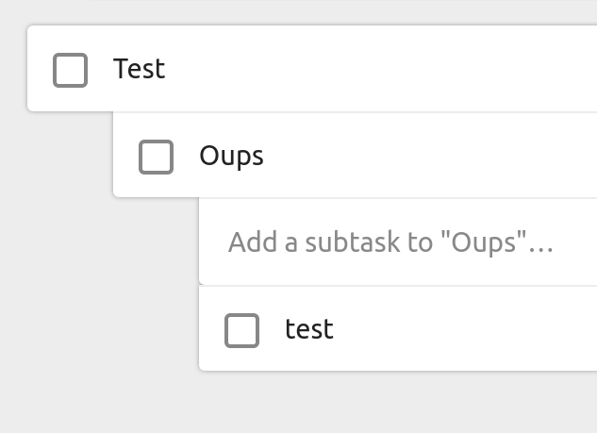Click left padding of lowercase "test" card
597x433 pixels.
pos(211,329)
